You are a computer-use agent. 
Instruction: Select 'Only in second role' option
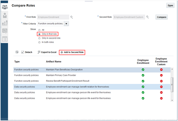(x=39, y=38)
